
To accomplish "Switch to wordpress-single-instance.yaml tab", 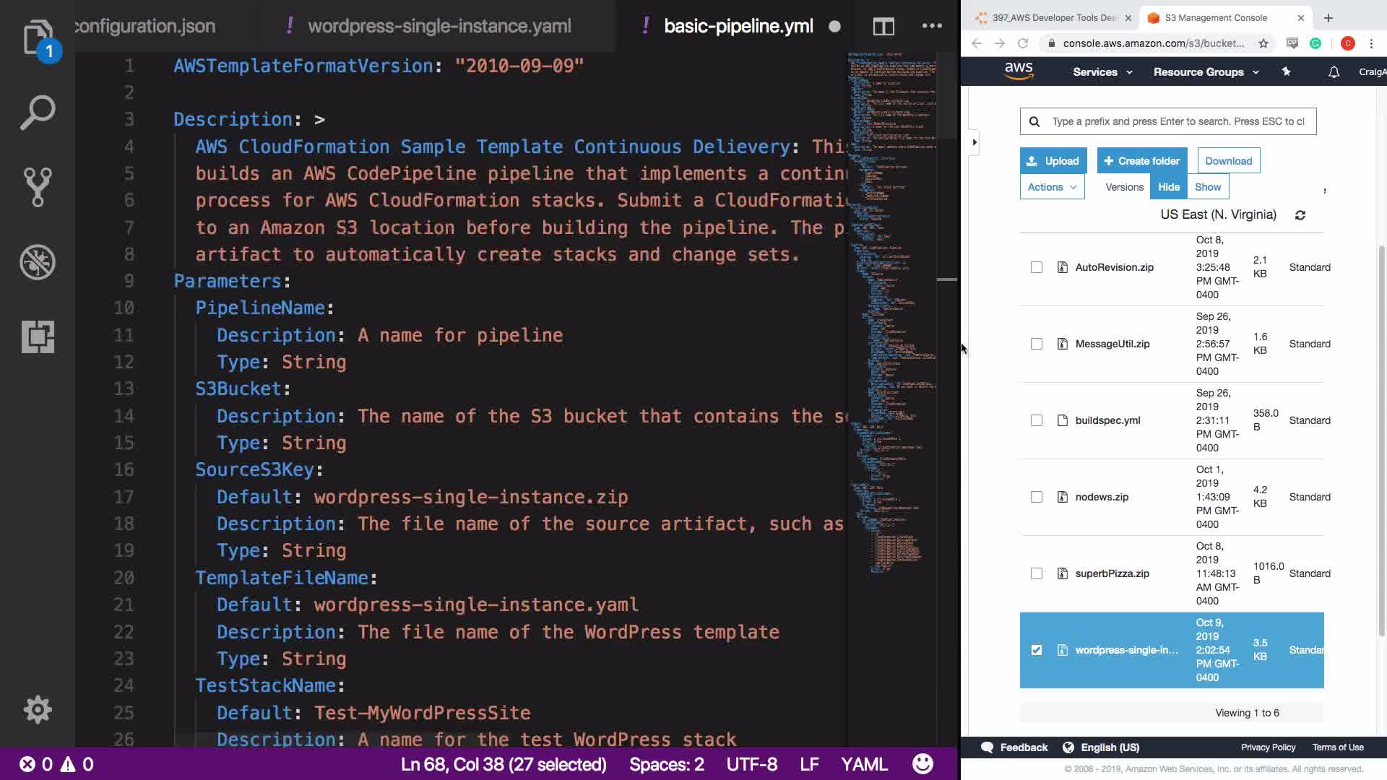I will click(439, 27).
